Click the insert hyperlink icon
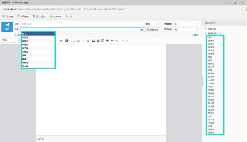 [112, 41]
